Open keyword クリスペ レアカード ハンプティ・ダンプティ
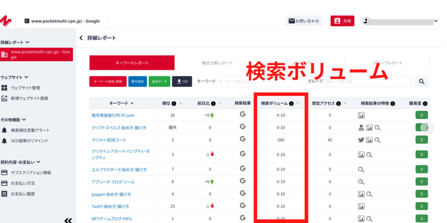This screenshot has height=223, width=447. 120,155
